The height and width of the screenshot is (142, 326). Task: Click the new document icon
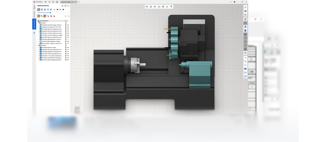[x=50, y=2]
